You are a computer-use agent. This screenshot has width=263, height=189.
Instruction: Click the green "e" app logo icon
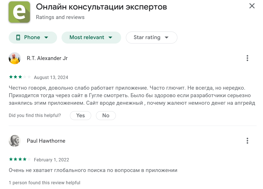click(19, 12)
